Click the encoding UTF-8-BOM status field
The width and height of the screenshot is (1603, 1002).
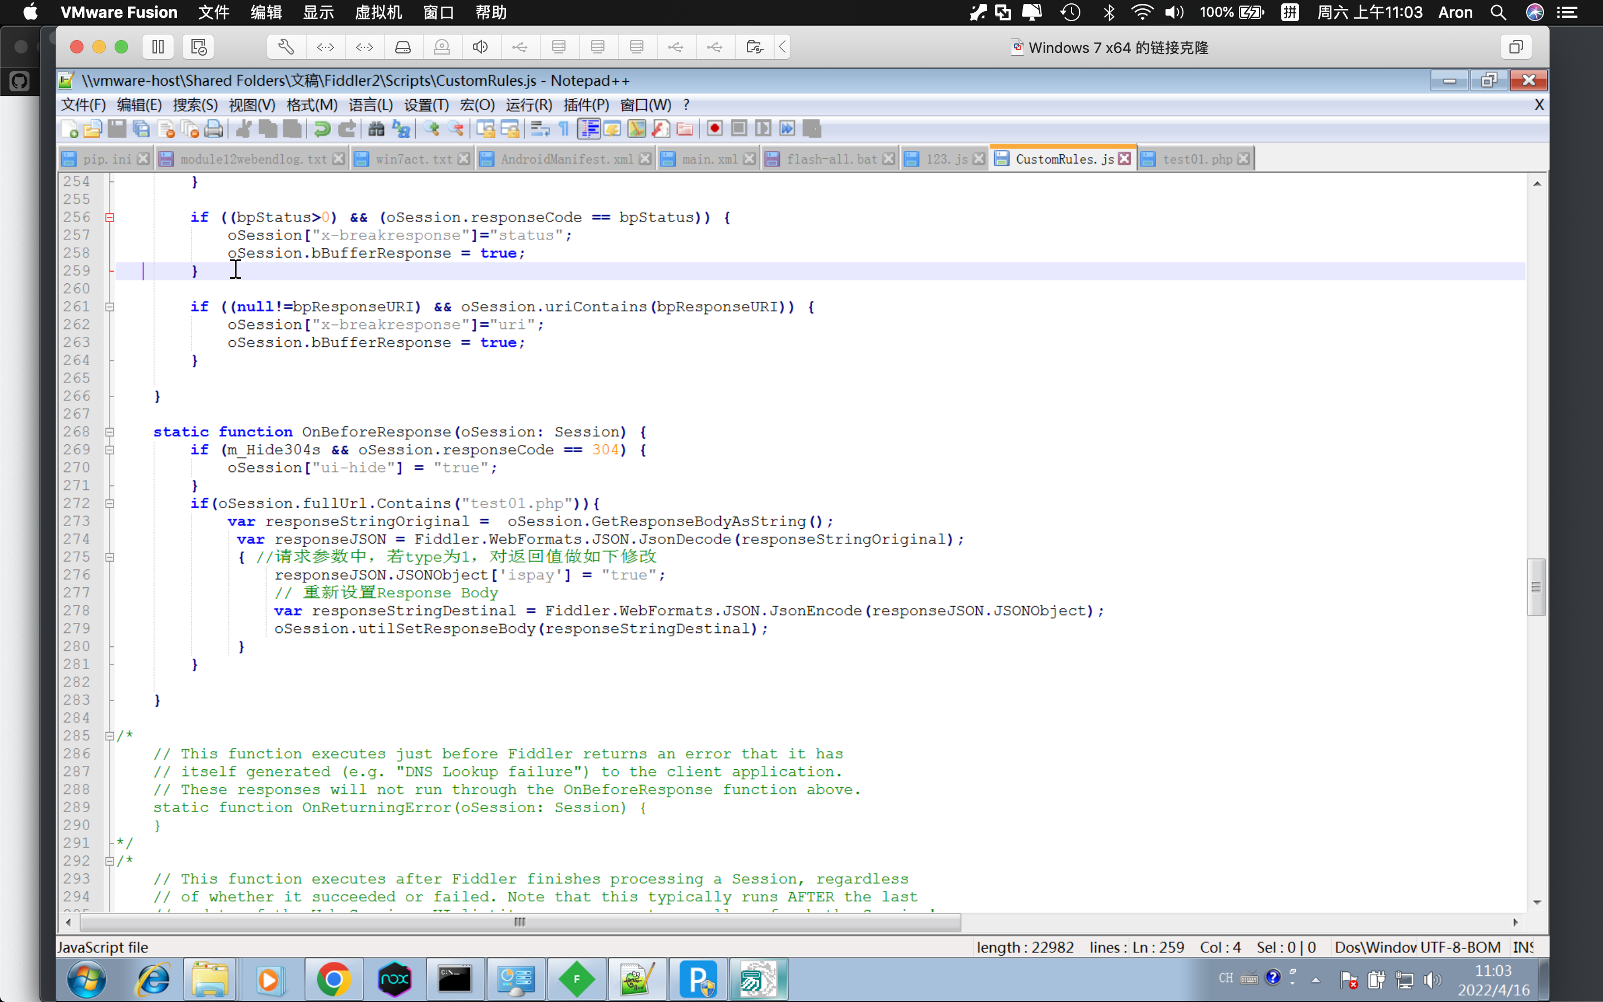tap(1461, 947)
